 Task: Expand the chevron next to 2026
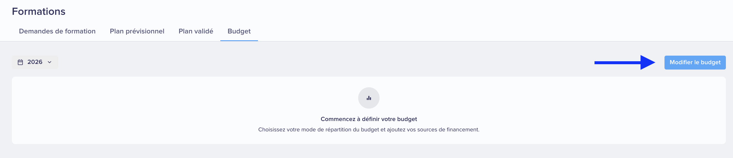click(x=50, y=62)
